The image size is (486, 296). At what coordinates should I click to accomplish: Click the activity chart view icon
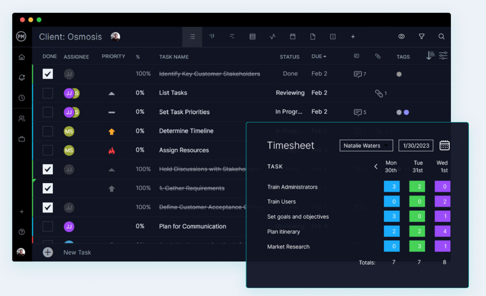pos(272,37)
